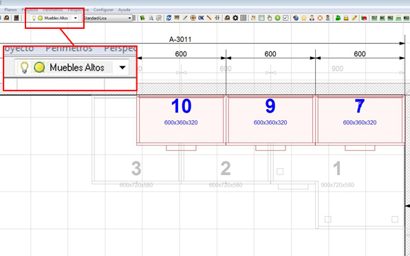This screenshot has height=256, width=410.
Task: Click the orange lifebuoy help icon
Action: 320,18
